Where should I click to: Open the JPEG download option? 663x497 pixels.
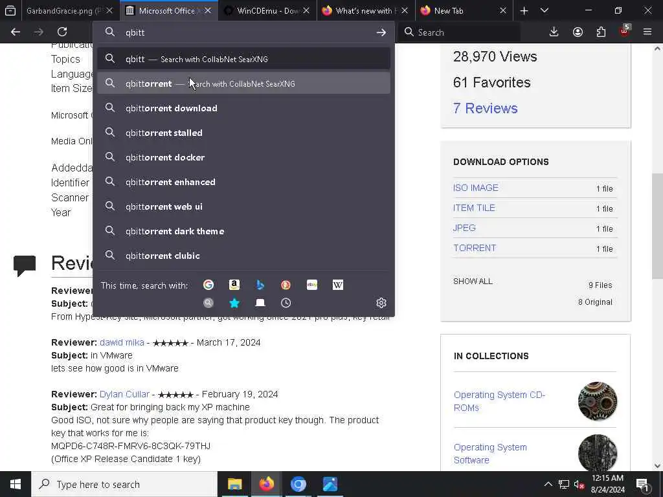[464, 228]
